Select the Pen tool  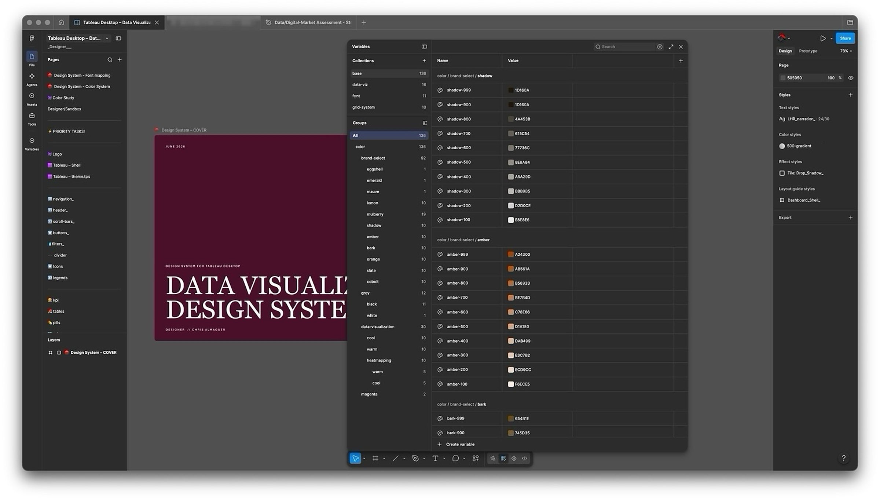coord(415,458)
